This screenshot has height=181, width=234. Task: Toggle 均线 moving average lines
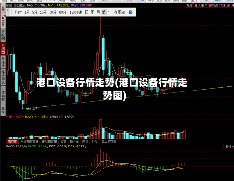tap(222, 5)
